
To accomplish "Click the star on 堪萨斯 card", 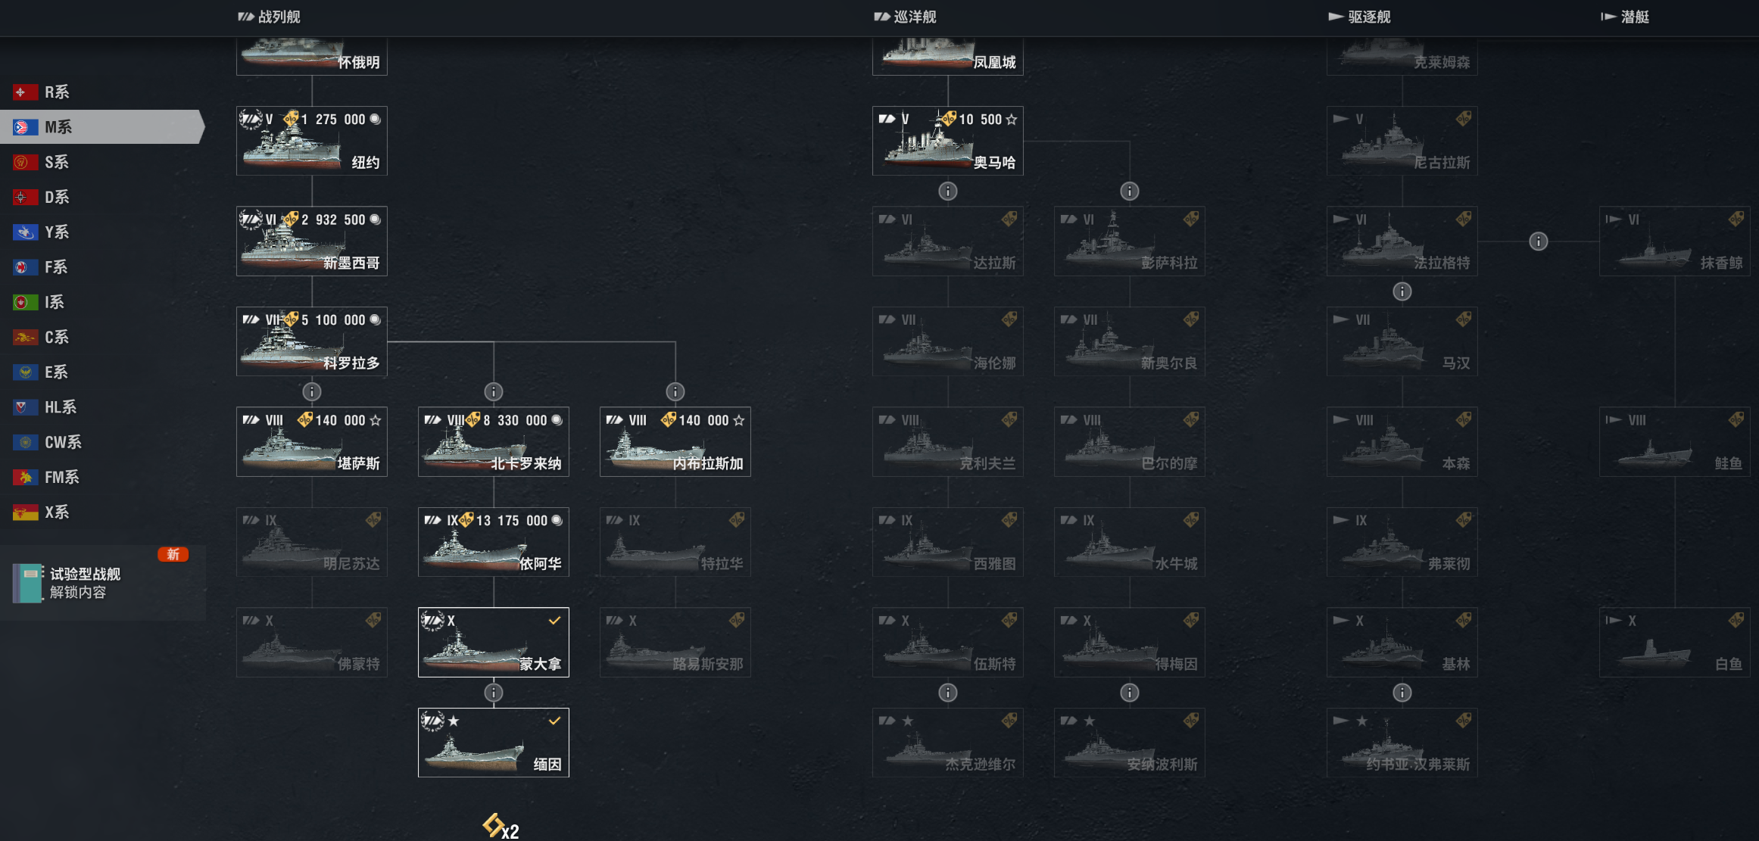I will point(376,420).
